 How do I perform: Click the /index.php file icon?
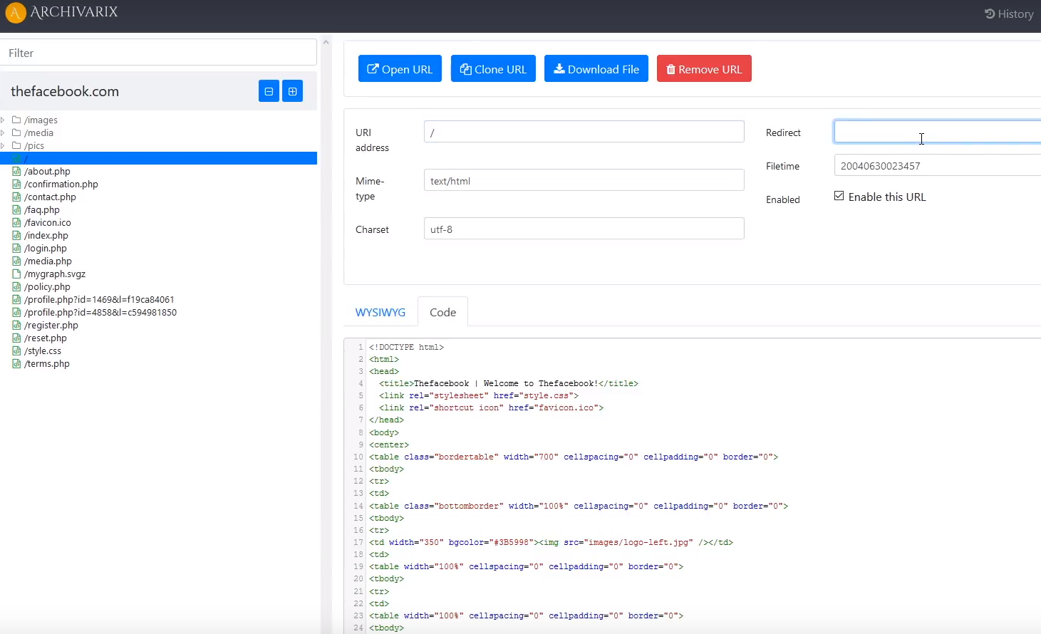pos(16,235)
